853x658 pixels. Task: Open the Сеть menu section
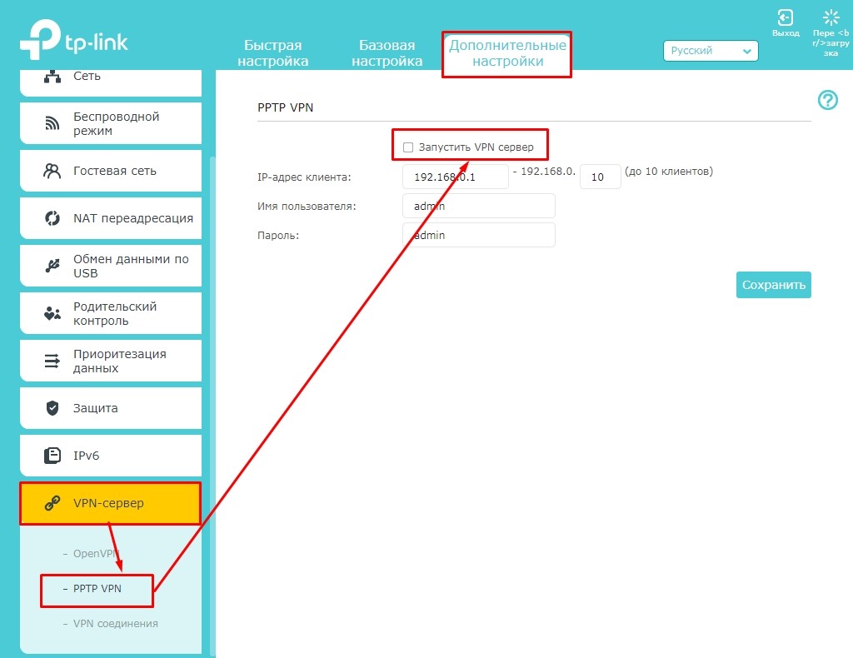click(x=111, y=82)
